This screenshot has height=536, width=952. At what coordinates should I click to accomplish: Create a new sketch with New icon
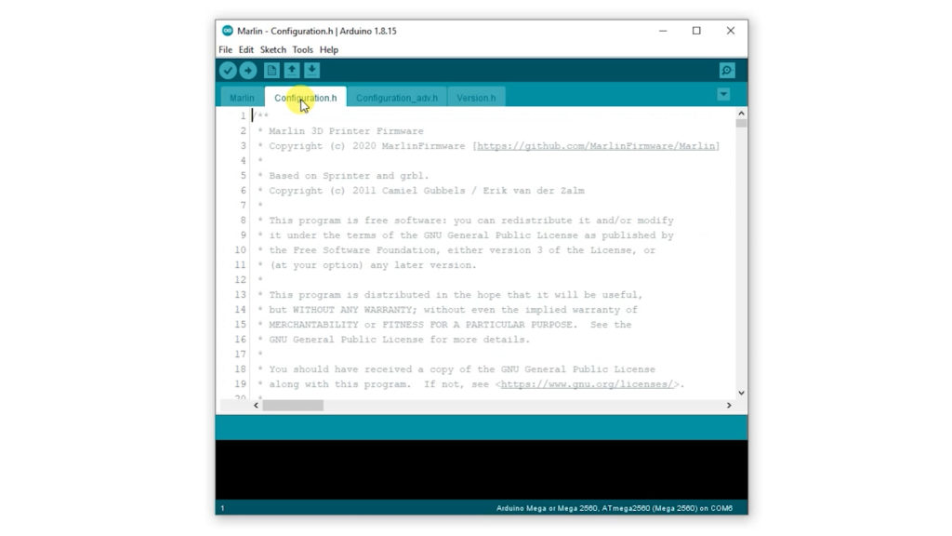[271, 71]
